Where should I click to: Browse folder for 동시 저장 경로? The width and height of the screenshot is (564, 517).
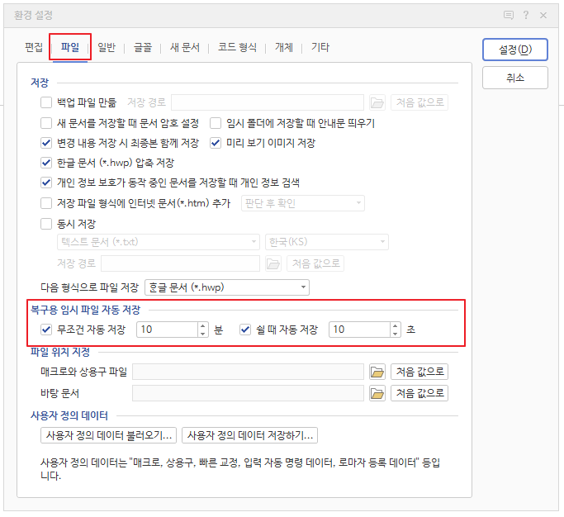(273, 263)
